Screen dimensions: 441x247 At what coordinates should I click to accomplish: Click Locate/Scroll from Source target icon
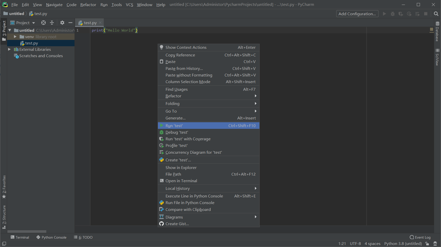click(43, 23)
